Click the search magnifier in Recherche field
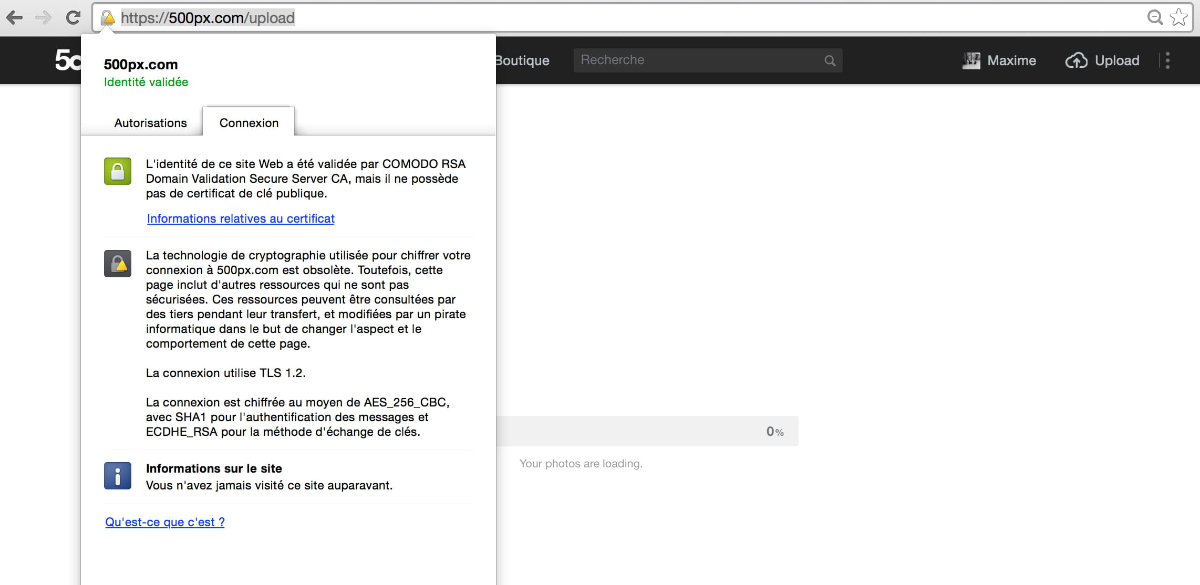 [x=830, y=60]
